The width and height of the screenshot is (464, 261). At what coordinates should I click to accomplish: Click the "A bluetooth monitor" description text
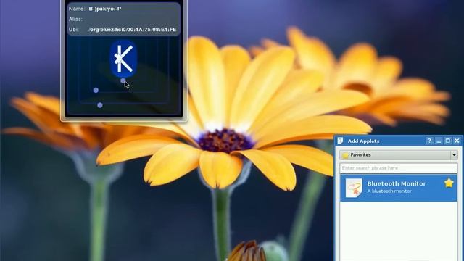point(389,191)
